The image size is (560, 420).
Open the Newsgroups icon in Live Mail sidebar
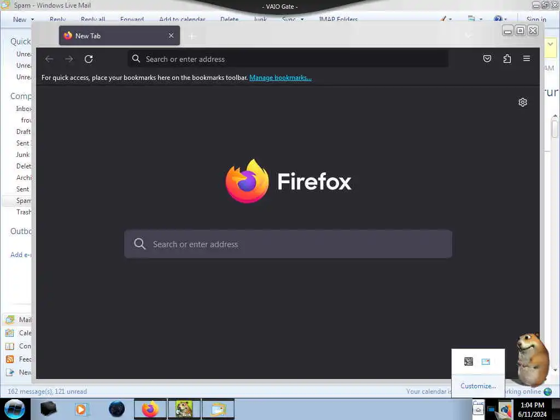pyautogui.click(x=10, y=372)
